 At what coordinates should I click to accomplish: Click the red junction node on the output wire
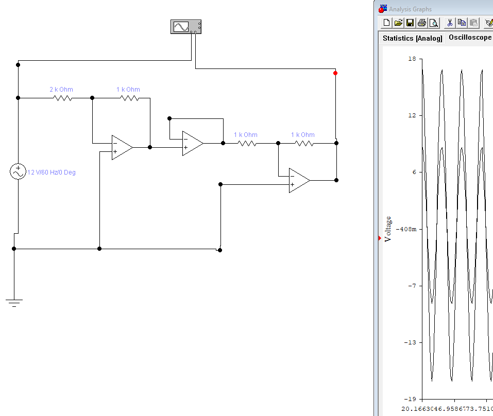coord(335,73)
